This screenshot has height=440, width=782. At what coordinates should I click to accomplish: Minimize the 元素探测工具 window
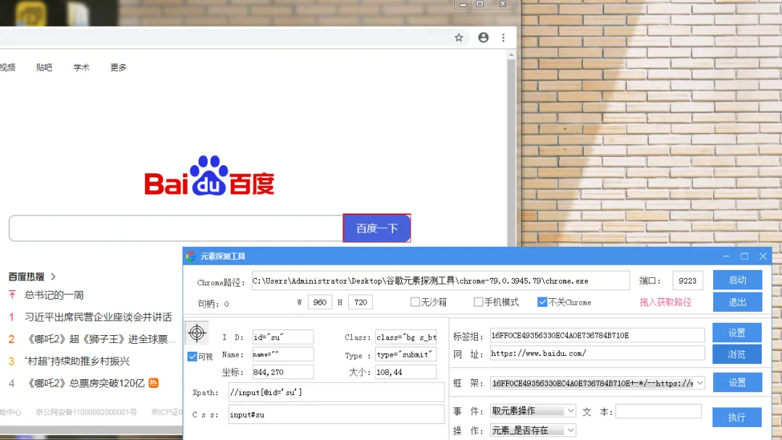click(726, 256)
